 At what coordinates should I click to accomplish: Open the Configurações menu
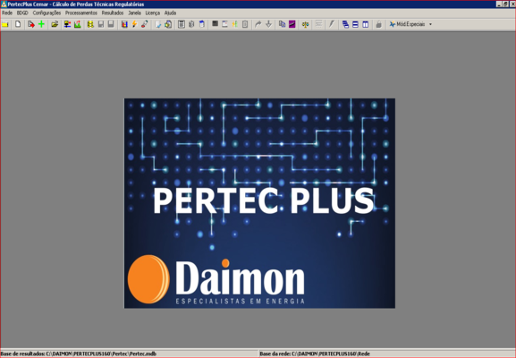pos(47,13)
